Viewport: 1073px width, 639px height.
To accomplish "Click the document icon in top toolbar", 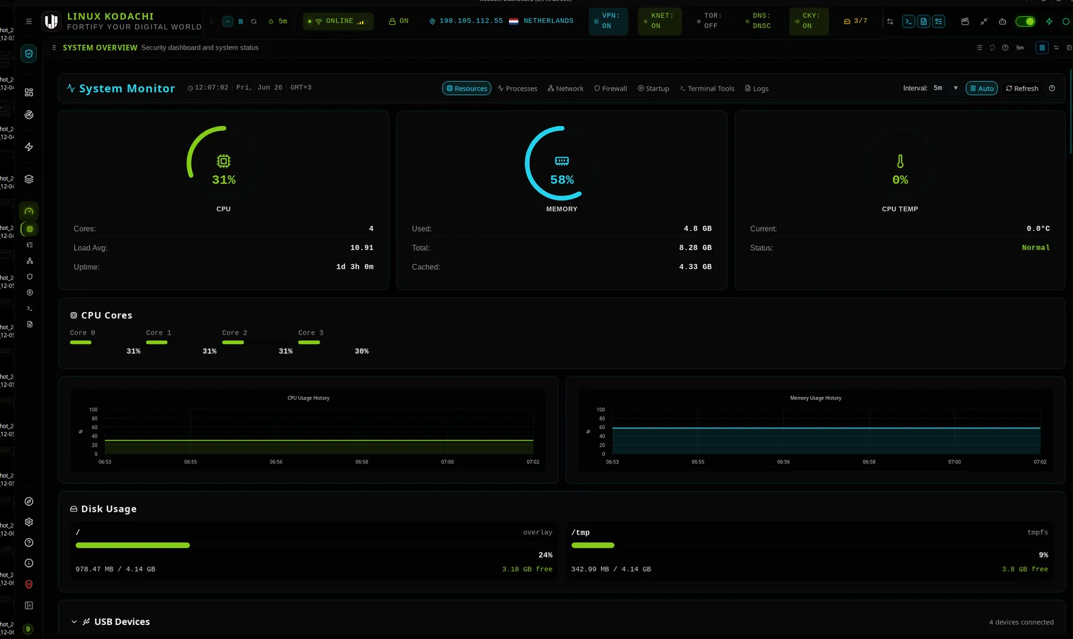I will 923,21.
